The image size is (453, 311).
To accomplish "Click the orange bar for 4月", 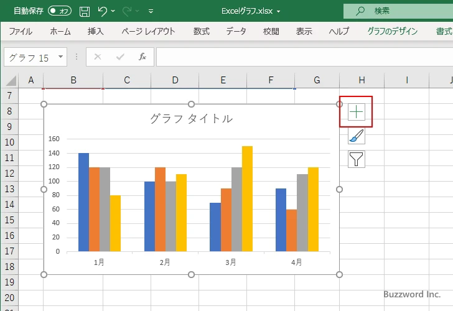I will (291, 230).
